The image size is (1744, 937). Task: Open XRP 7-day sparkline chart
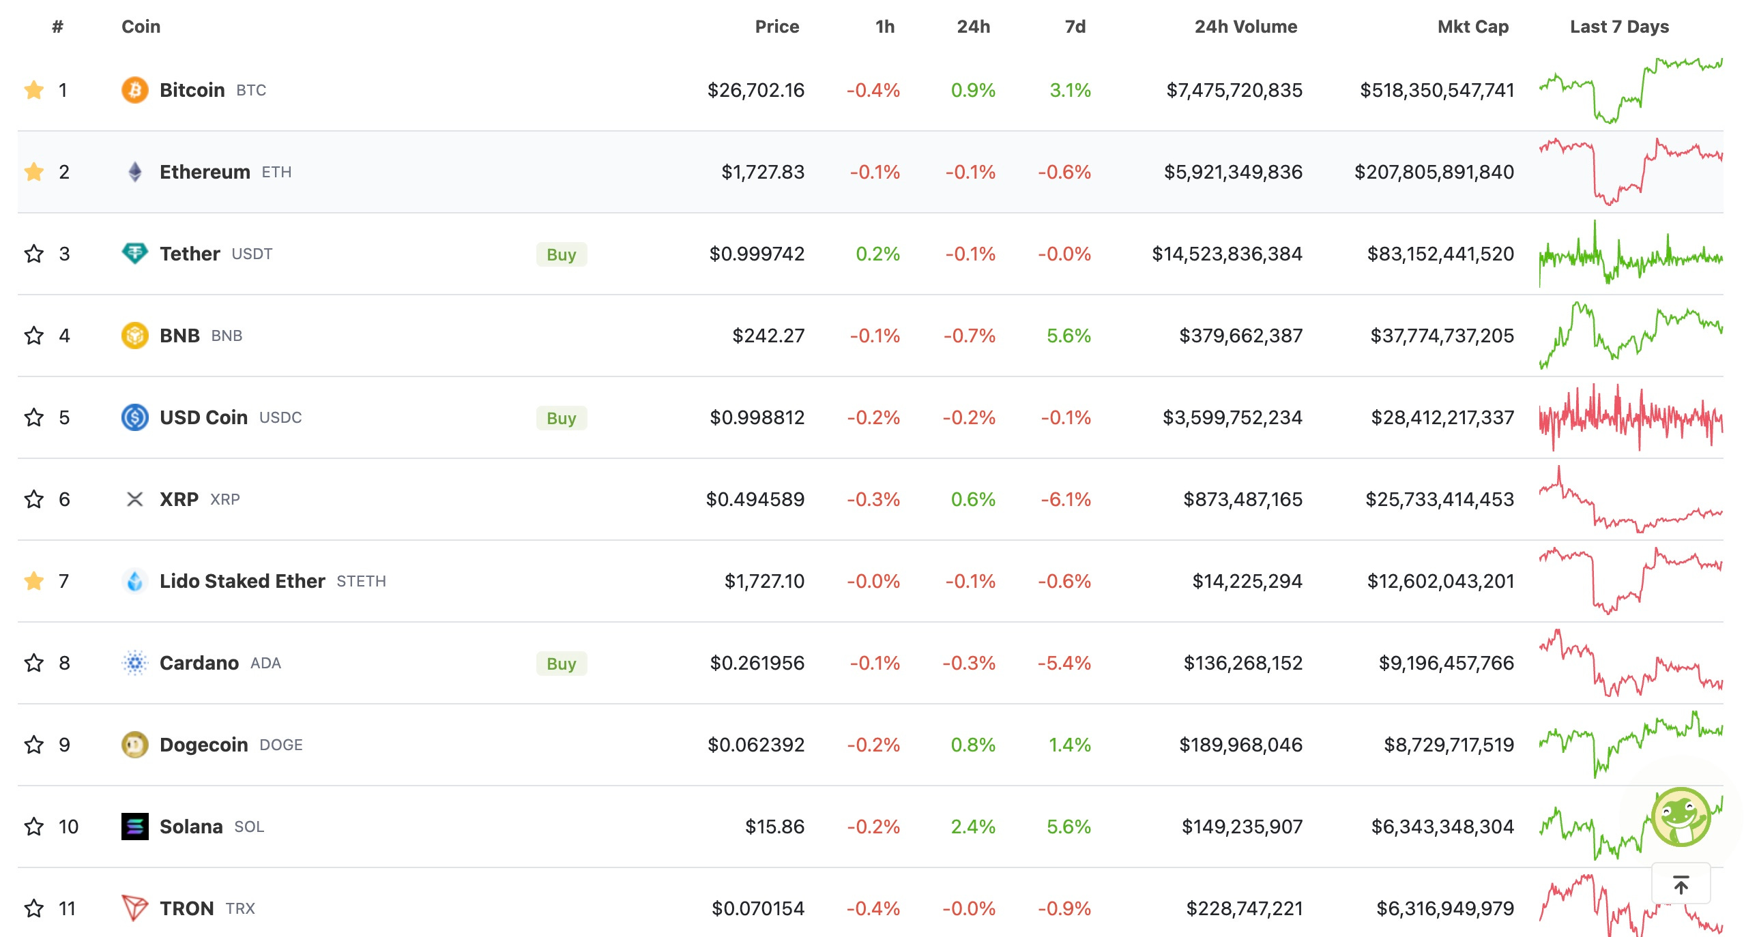1631,499
